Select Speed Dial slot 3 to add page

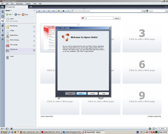click(x=142, y=38)
